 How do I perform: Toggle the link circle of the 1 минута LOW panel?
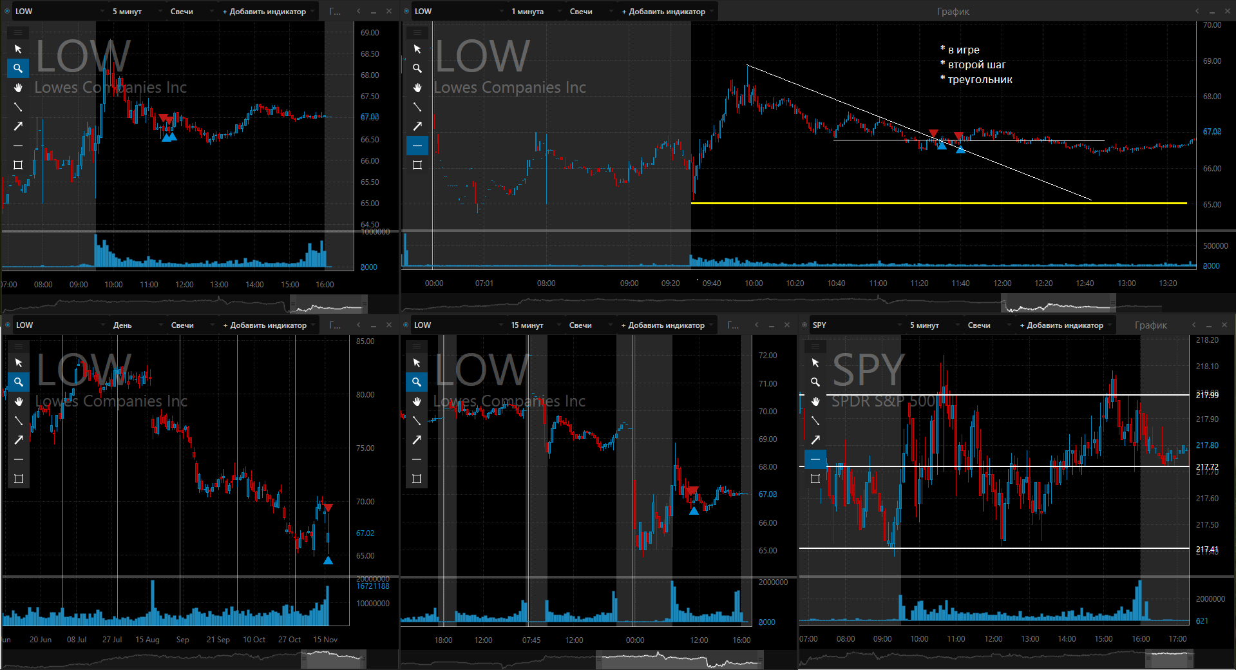click(406, 11)
